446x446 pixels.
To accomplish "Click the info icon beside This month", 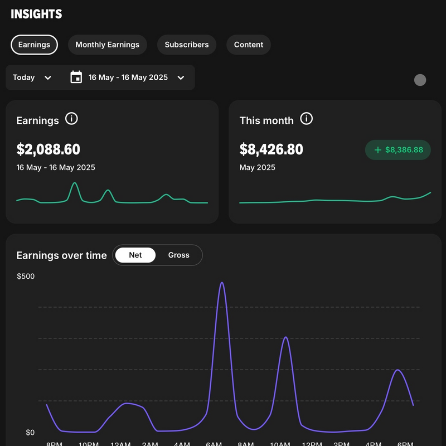I will click(x=306, y=119).
